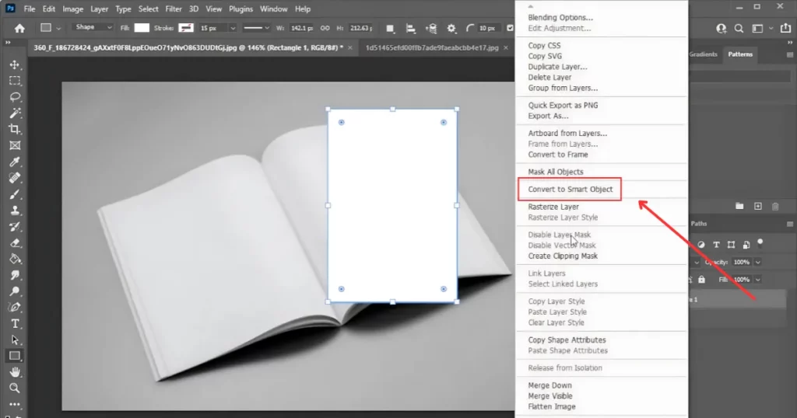The width and height of the screenshot is (797, 418).
Task: Open the layer Opacity dropdown arrow
Action: click(758, 263)
